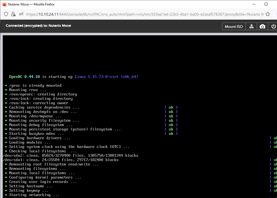Click the '/proc is already mounted' line

[35, 86]
